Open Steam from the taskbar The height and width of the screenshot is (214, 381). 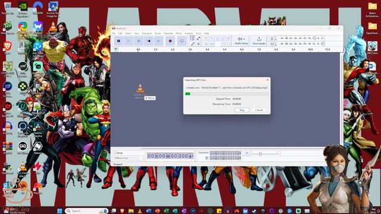(x=254, y=211)
